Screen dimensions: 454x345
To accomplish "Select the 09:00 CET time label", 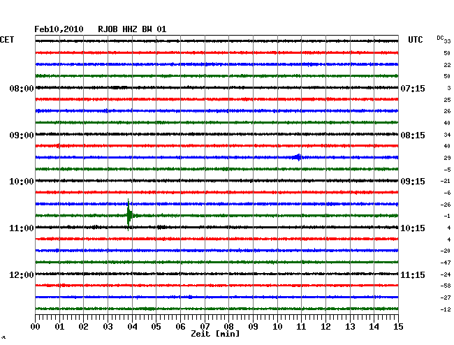I will (22, 135).
